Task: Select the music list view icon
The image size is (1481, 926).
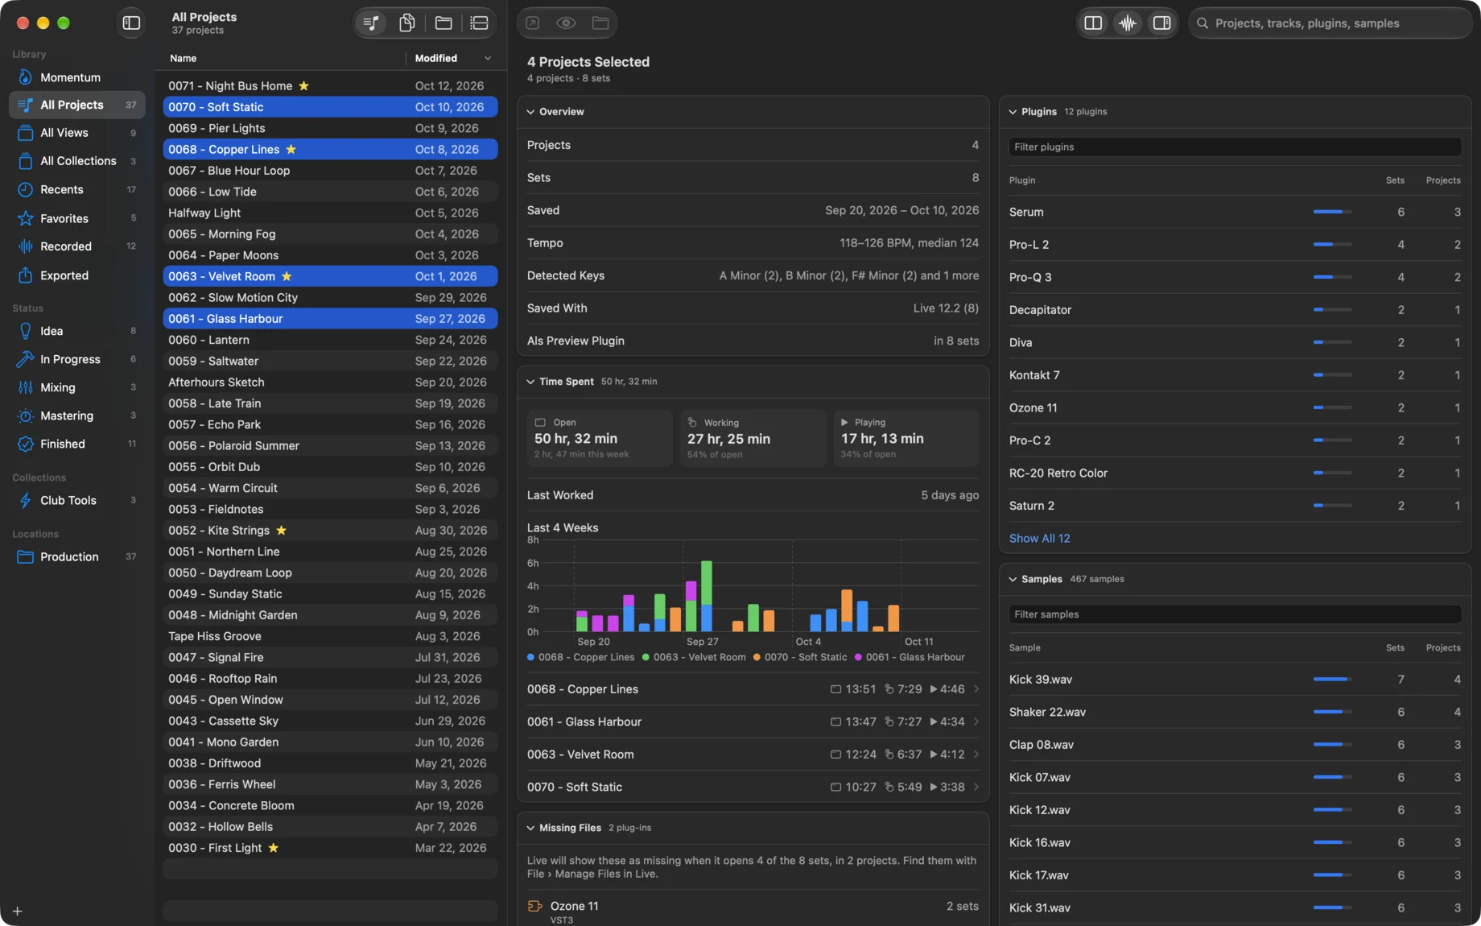Action: click(x=371, y=23)
